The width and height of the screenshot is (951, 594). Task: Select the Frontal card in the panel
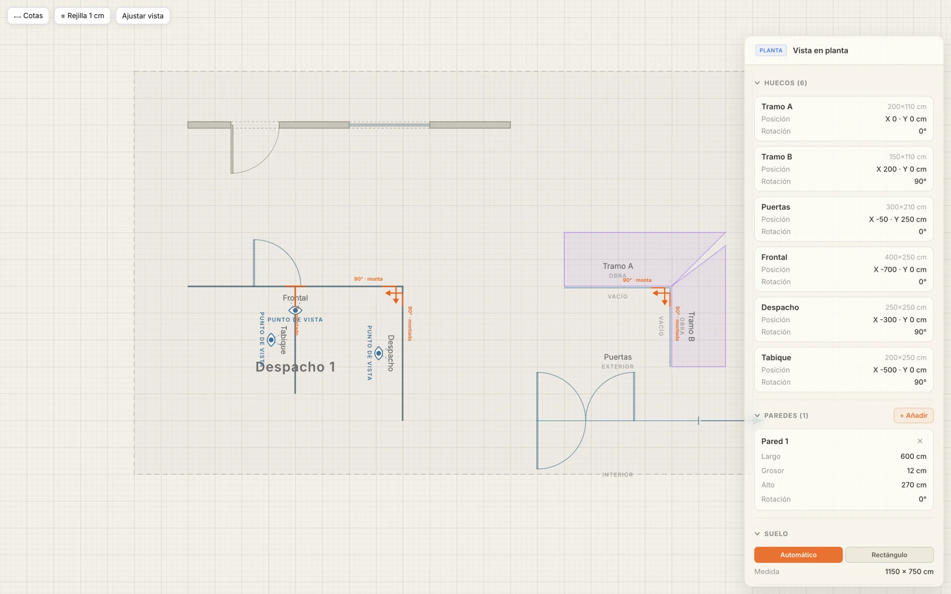[x=844, y=269]
